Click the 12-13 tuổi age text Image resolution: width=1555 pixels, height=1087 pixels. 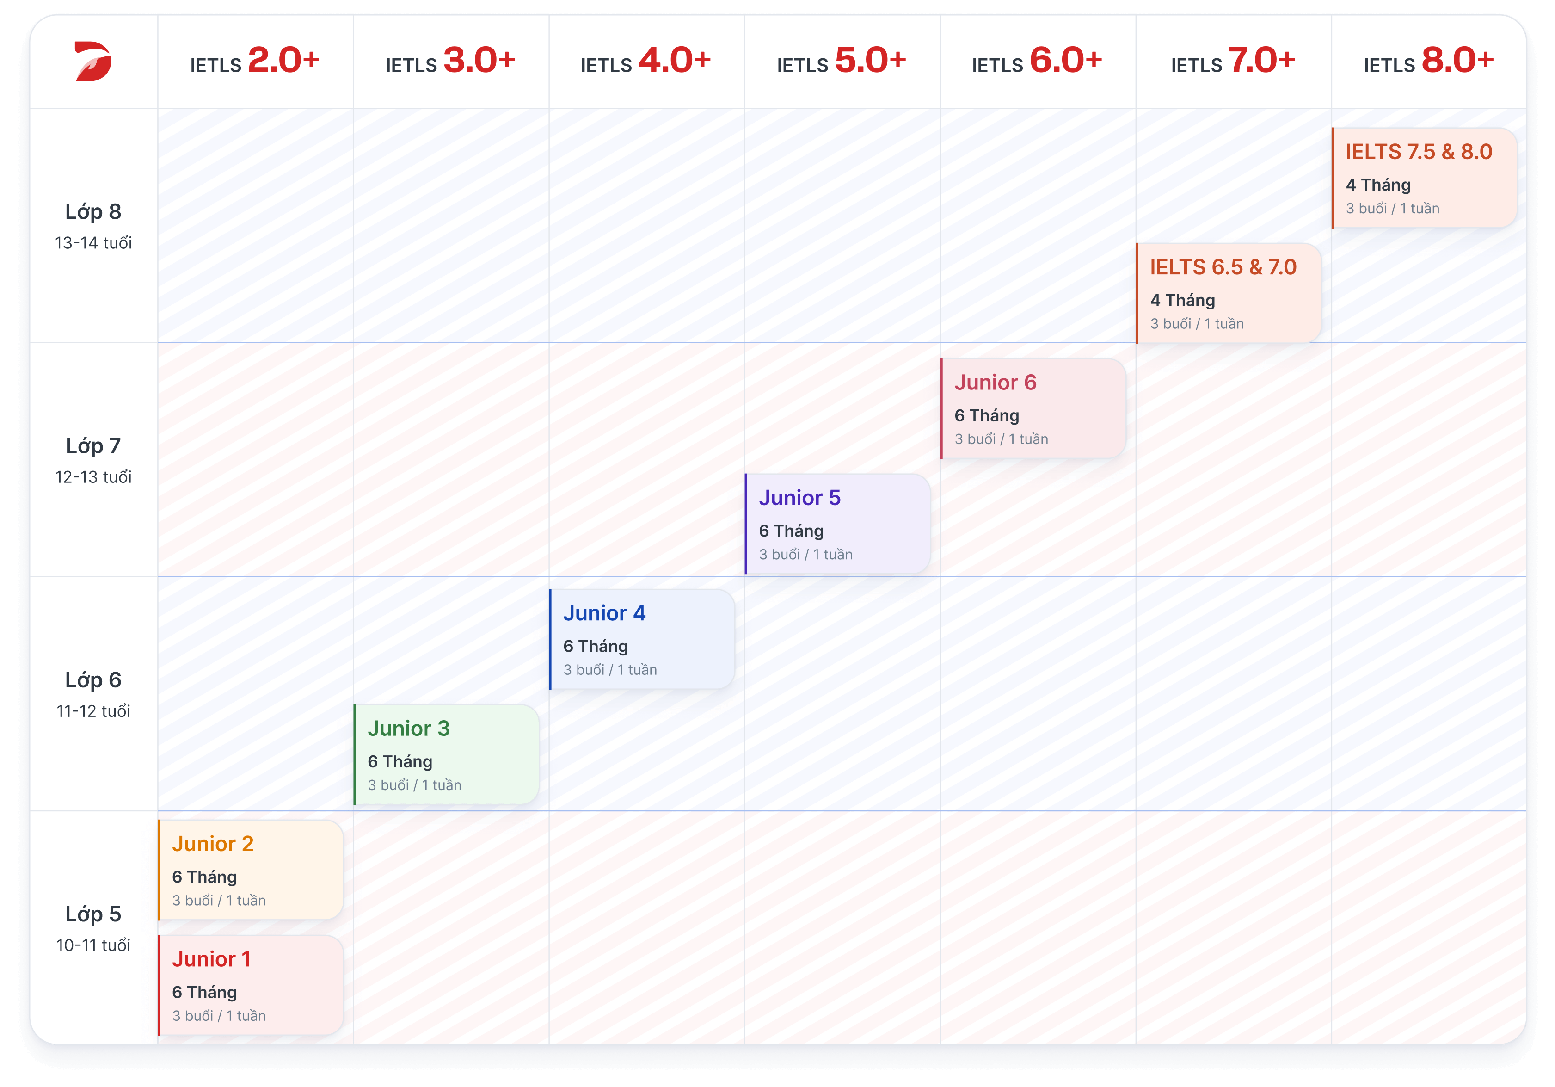pyautogui.click(x=93, y=477)
